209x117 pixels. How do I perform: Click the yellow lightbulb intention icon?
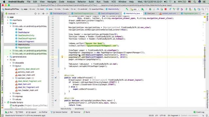62,57
